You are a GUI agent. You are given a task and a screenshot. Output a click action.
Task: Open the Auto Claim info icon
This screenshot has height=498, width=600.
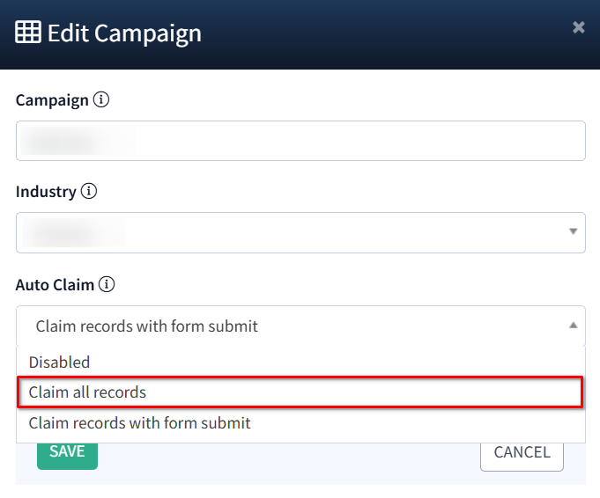tap(107, 284)
